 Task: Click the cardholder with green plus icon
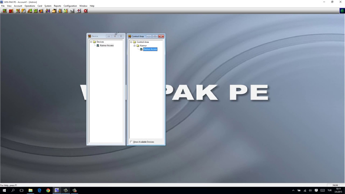65,11
